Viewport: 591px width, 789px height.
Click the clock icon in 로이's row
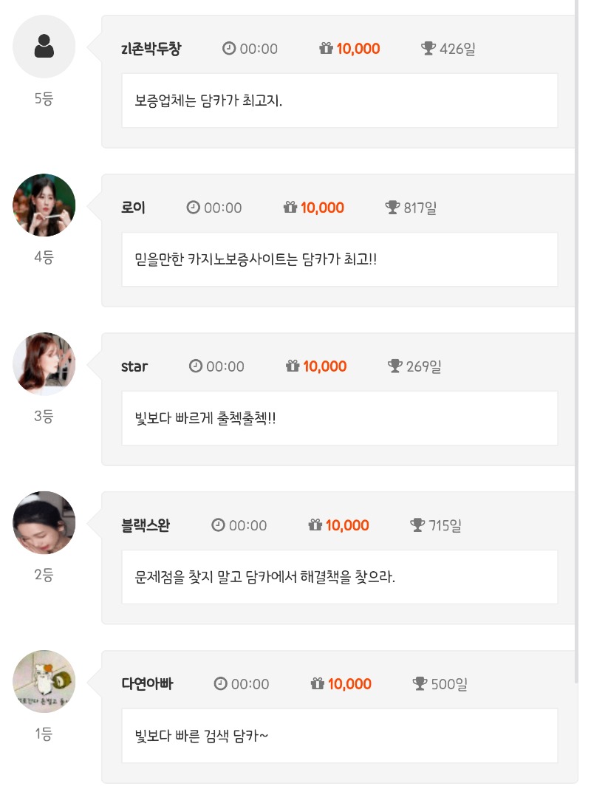[194, 208]
